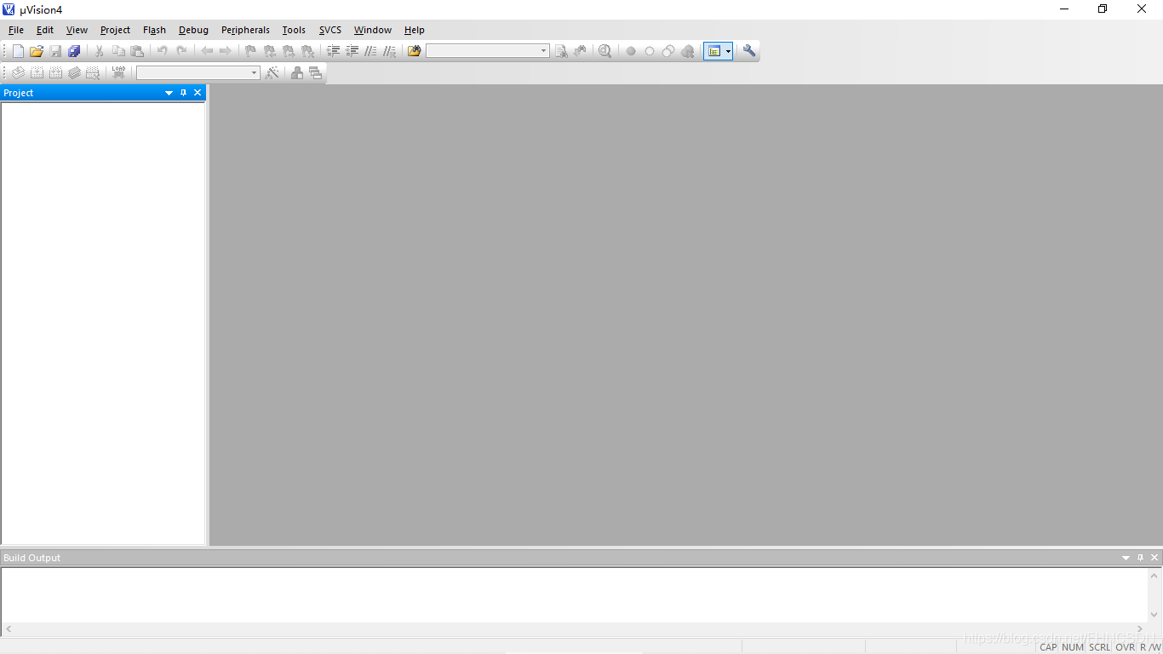
Task: Toggle auto-hide pin on the Build Output panel
Action: tap(1140, 558)
